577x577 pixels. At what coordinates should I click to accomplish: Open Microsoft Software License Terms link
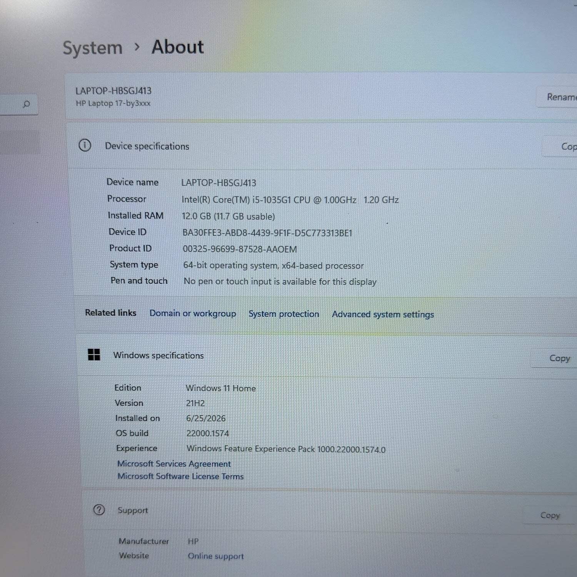[180, 476]
